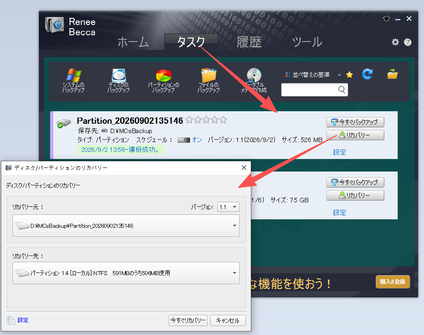Click the first rating star of Partition_20260902135146
Image resolution: width=424 pixels, height=335 pixels.
pos(189,120)
